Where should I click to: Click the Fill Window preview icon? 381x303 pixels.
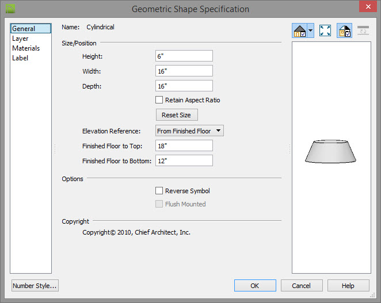(x=325, y=30)
